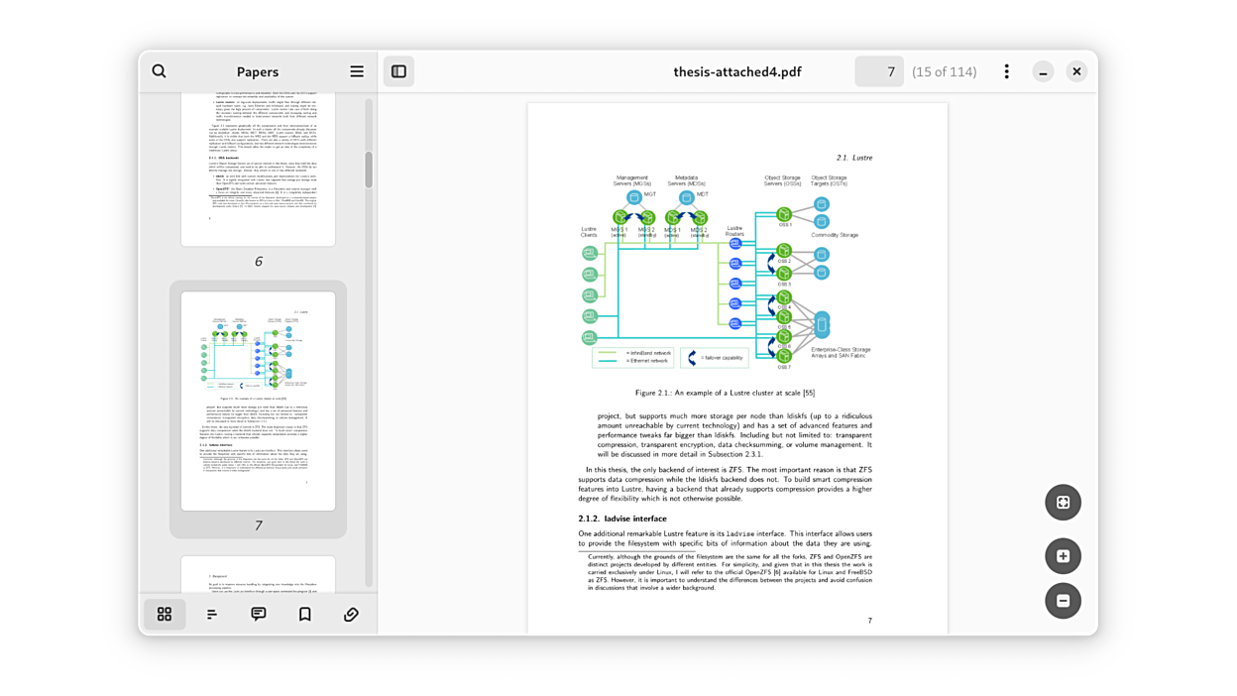
Task: Zoom in on the document
Action: 1063,556
